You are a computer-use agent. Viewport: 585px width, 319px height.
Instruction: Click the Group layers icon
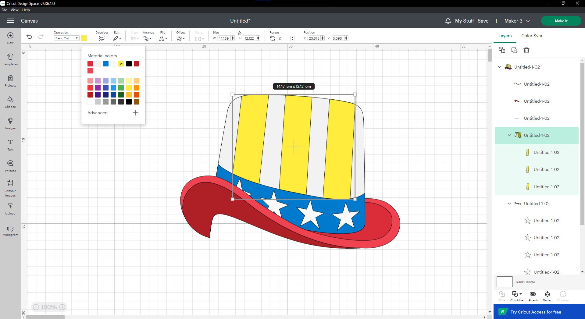pyautogui.click(x=502, y=50)
